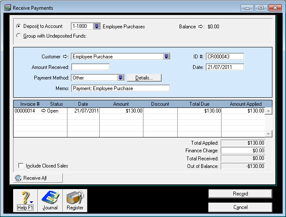
Task: Click the Receive Payments title bar icon
Action: point(7,8)
